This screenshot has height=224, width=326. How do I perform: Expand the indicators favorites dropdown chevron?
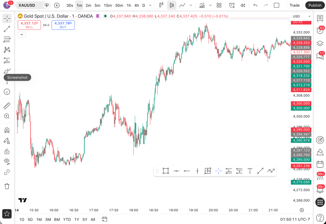210,5
